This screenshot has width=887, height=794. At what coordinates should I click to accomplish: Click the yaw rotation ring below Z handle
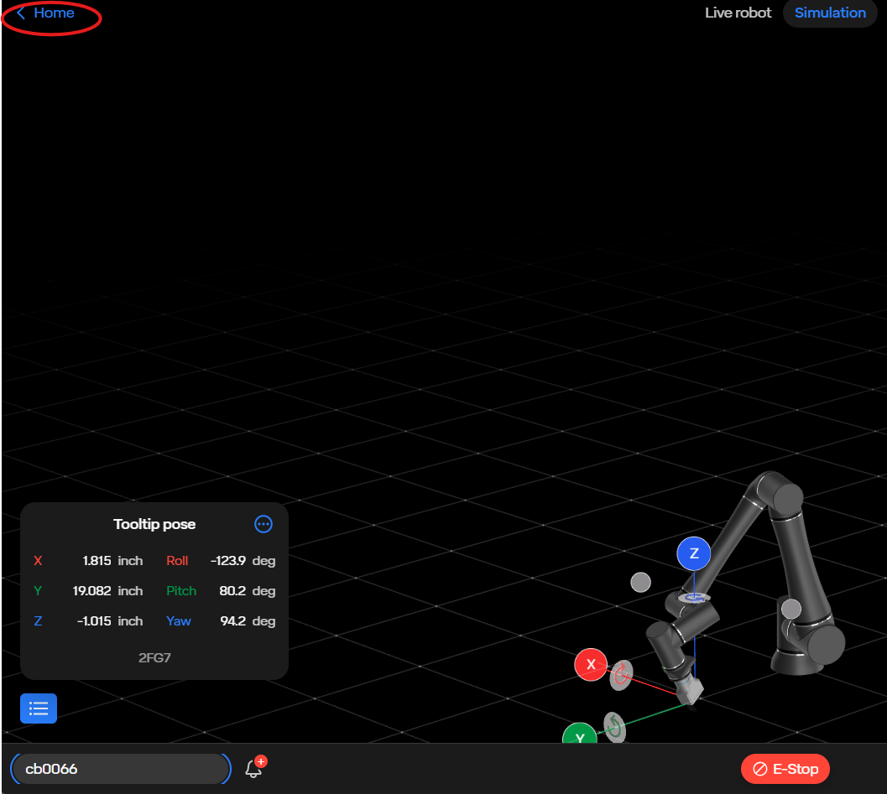[x=694, y=597]
